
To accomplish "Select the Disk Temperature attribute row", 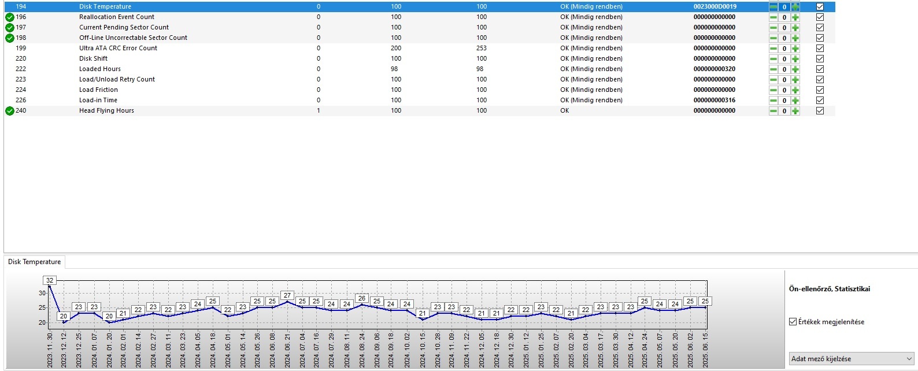I will click(420, 7).
